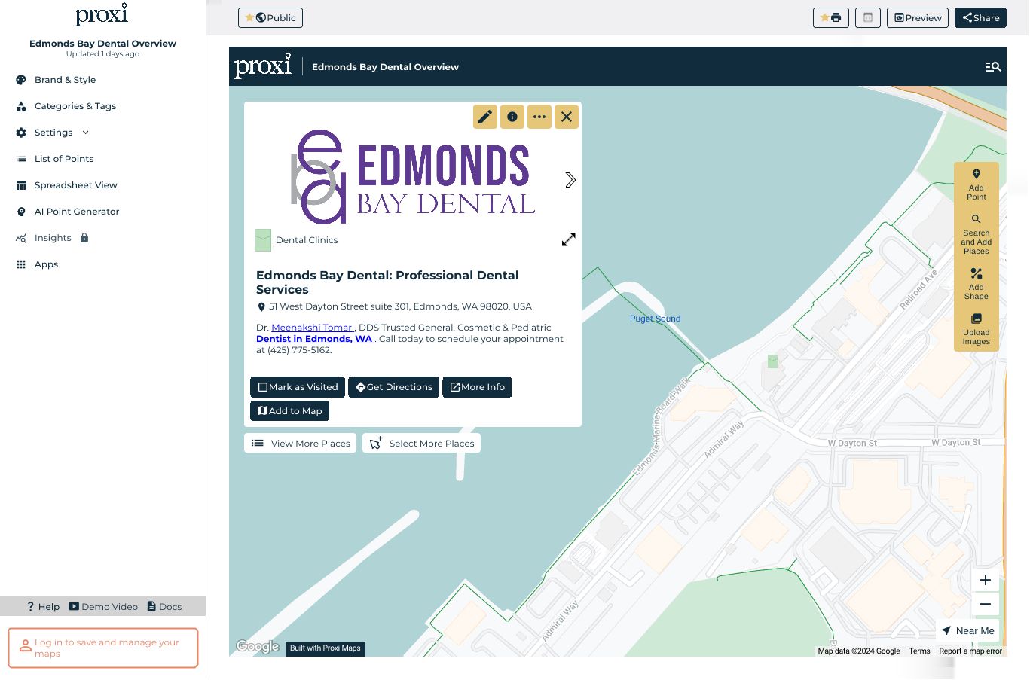The height and width of the screenshot is (680, 1030).
Task: Click the Get Directions button
Action: pyautogui.click(x=393, y=387)
